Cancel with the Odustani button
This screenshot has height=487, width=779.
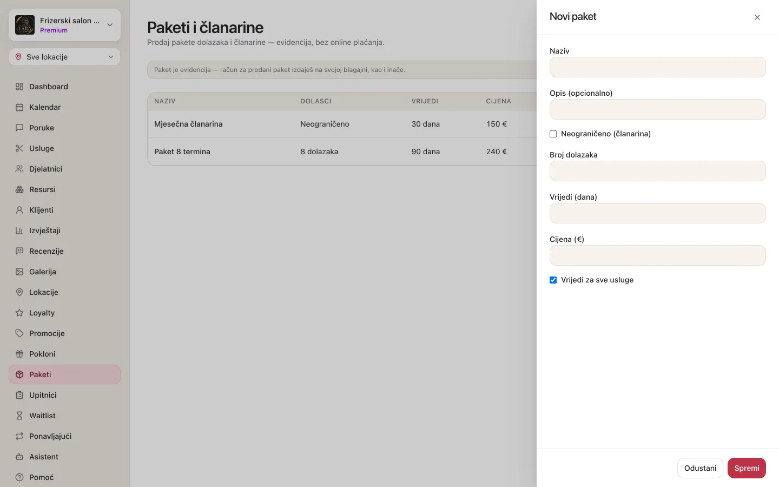pos(700,468)
